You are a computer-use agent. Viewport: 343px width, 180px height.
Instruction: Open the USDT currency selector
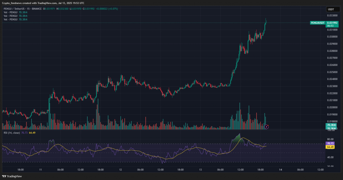coord(331,9)
